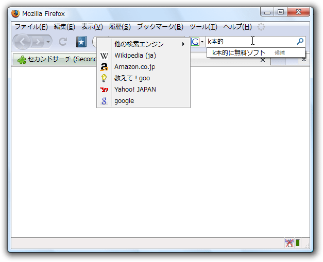Click the window resize grip corner
Screen dimensions: 323x262
[307, 245]
